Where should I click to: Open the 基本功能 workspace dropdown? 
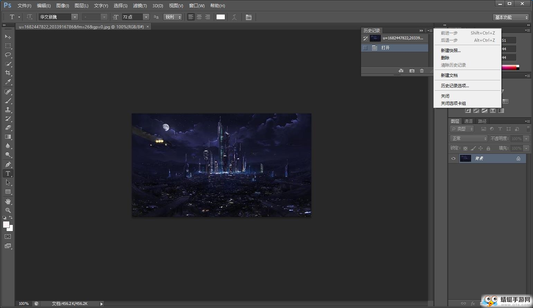pyautogui.click(x=511, y=17)
